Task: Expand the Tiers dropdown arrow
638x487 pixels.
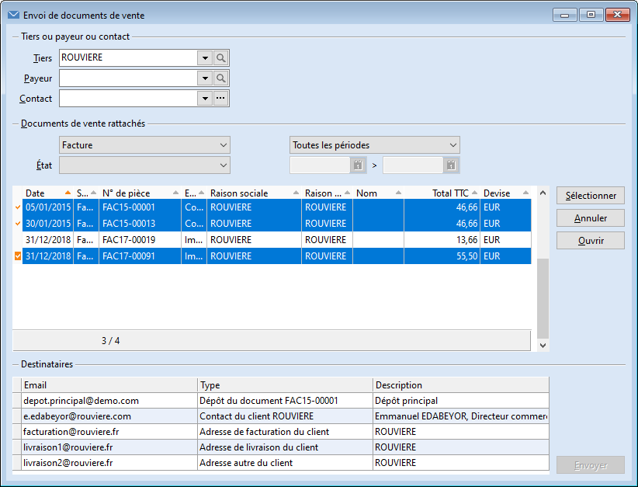Action: point(205,57)
